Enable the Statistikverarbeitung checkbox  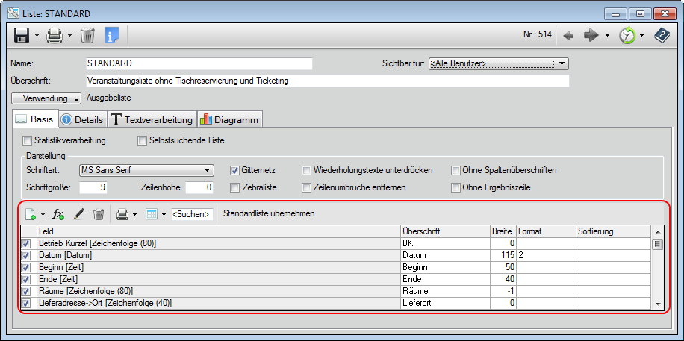[x=28, y=140]
